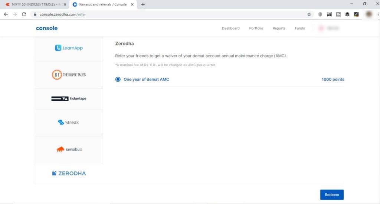Open the LearnApp partner tab

tap(69, 48)
